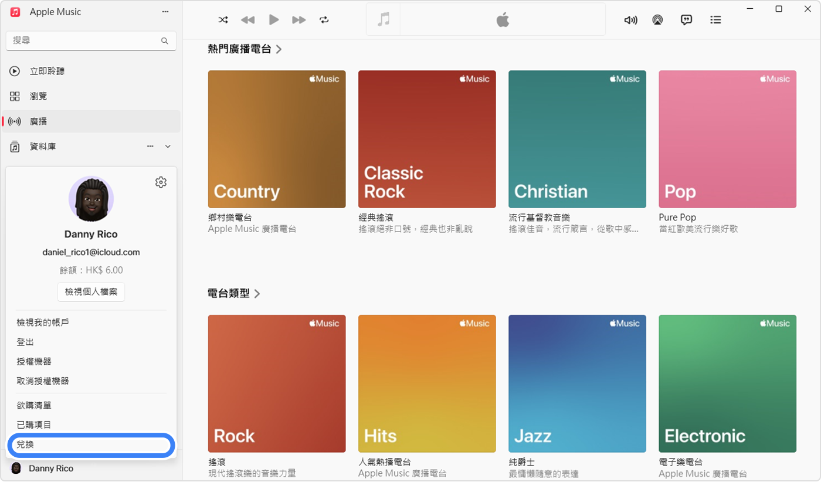Start playback with the play button

[x=273, y=20]
